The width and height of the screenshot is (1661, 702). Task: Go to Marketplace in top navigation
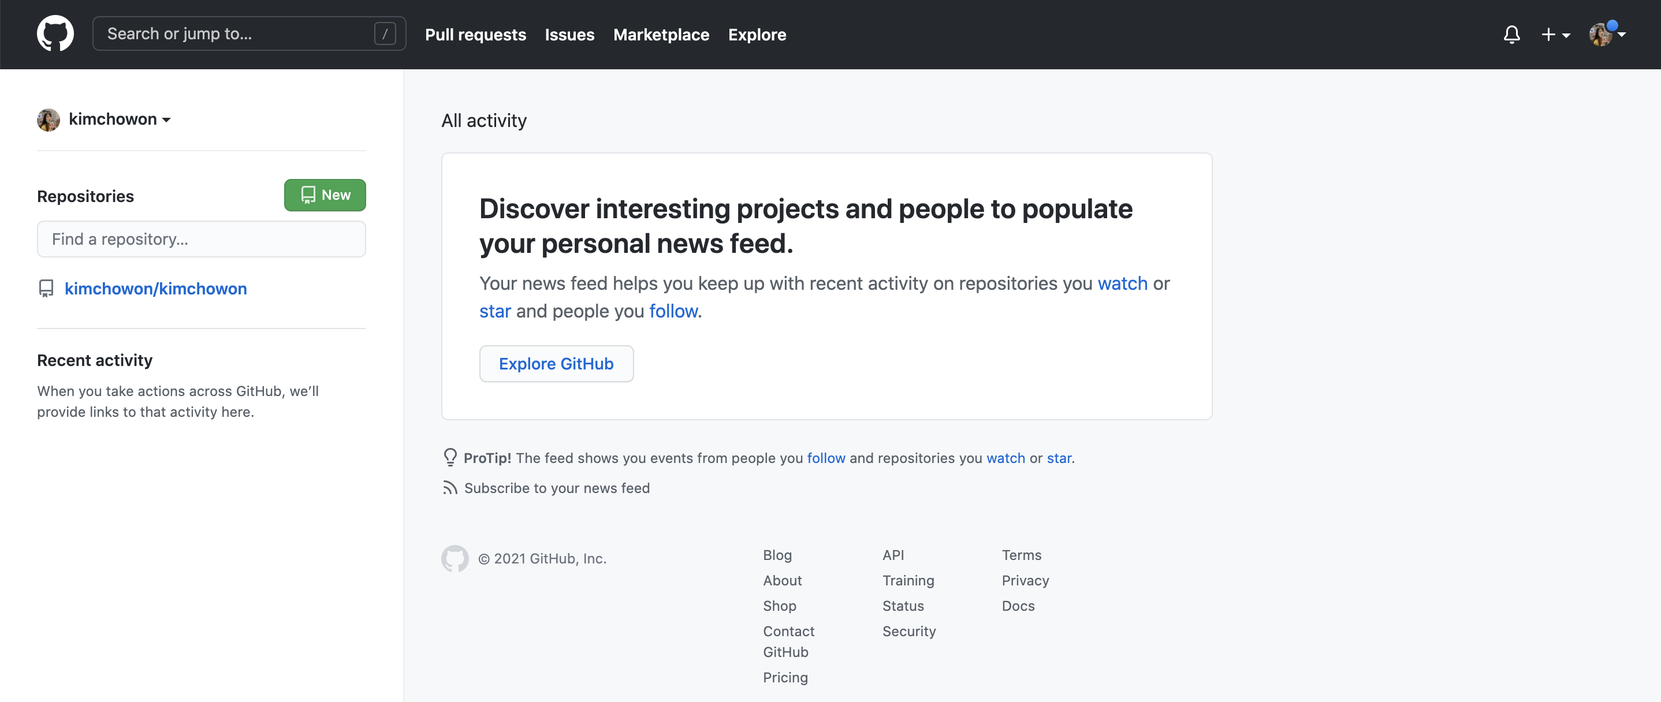click(x=661, y=34)
